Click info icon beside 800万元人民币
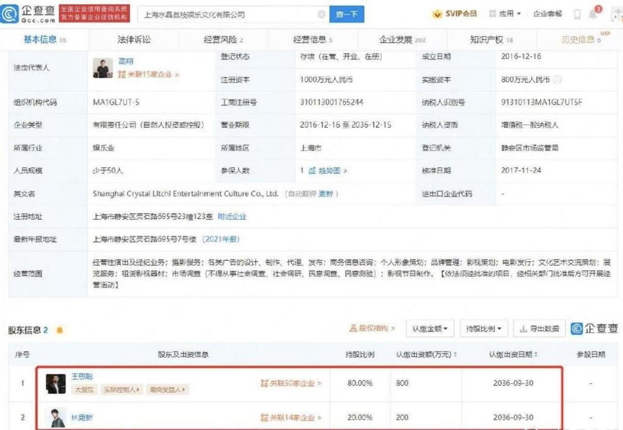The height and width of the screenshot is (430, 623). click(x=557, y=80)
